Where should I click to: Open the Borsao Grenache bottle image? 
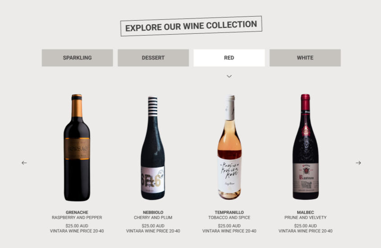coord(77,147)
